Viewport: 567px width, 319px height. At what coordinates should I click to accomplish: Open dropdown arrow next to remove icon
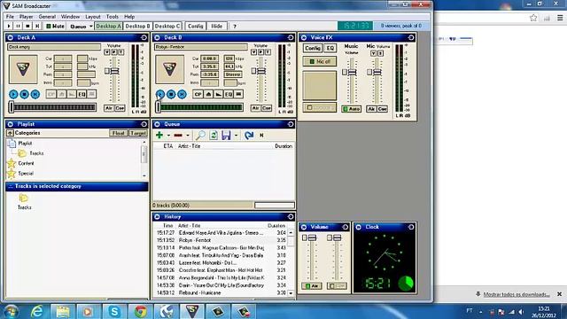tap(187, 136)
